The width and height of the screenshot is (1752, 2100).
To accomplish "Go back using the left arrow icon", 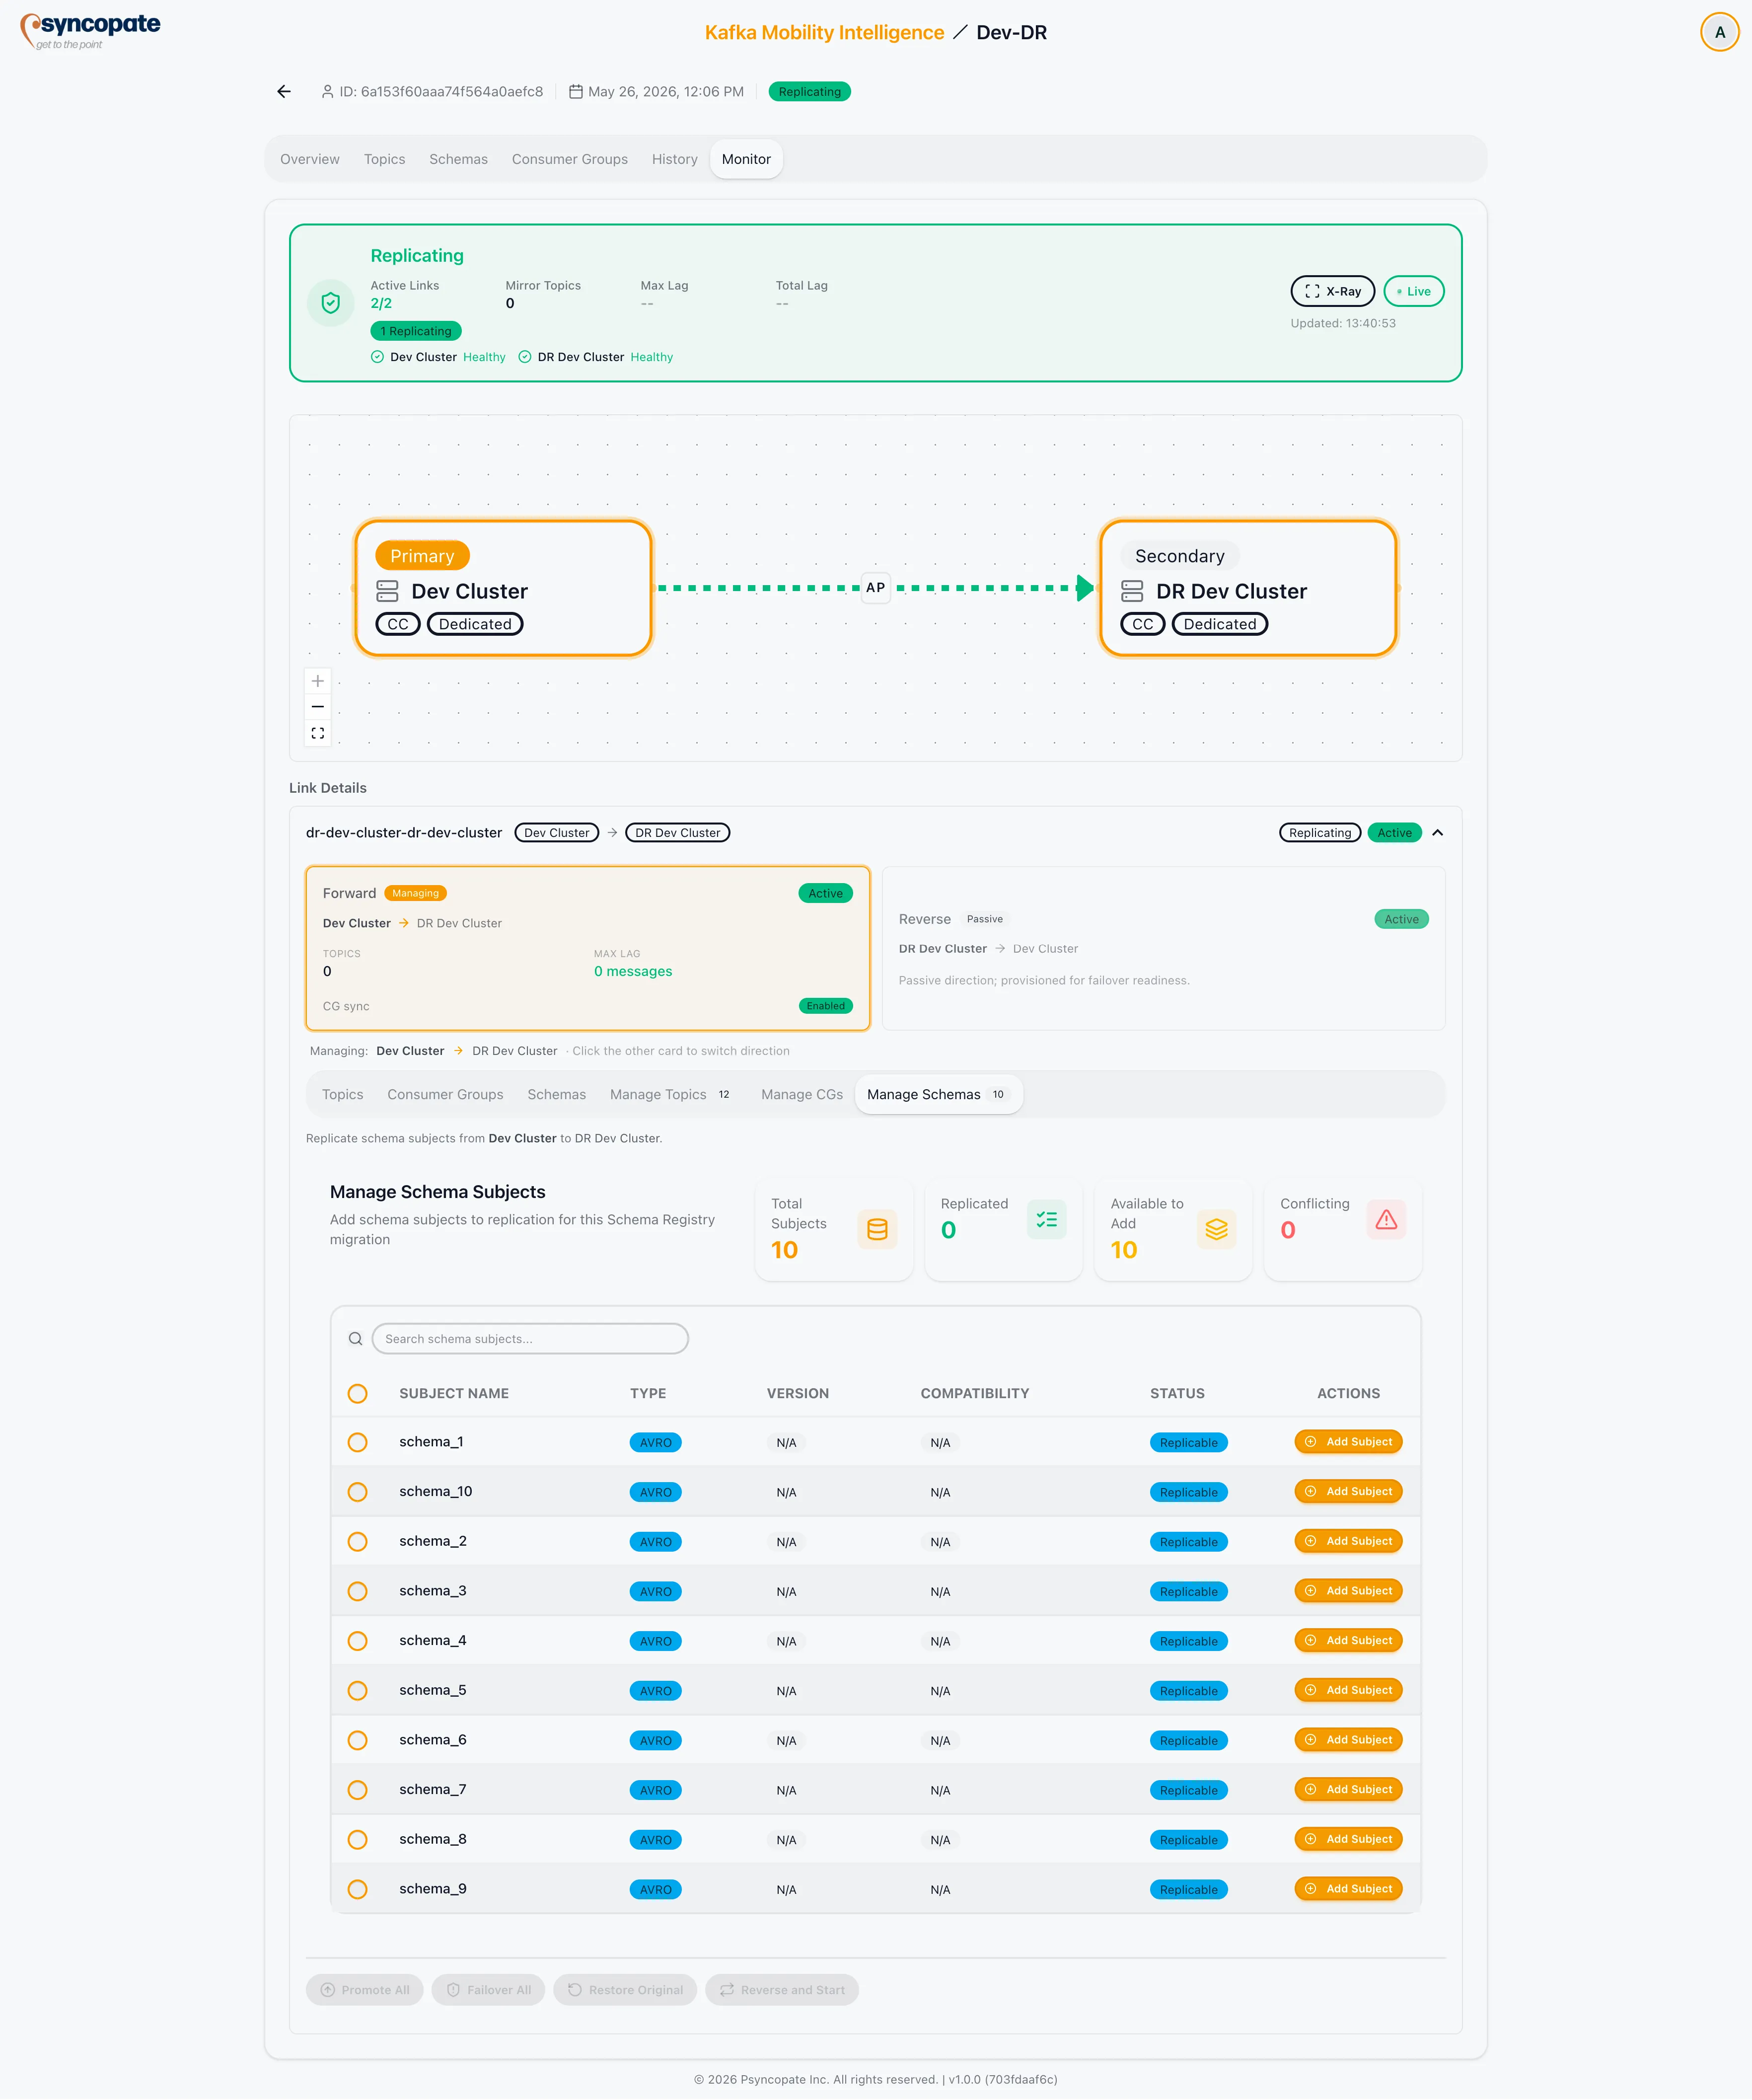I will pos(284,91).
